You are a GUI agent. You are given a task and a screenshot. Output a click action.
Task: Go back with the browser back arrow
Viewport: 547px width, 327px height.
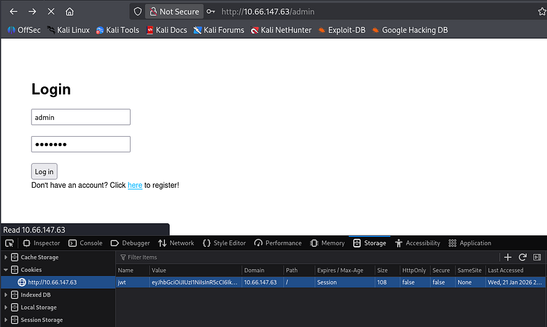coord(14,12)
